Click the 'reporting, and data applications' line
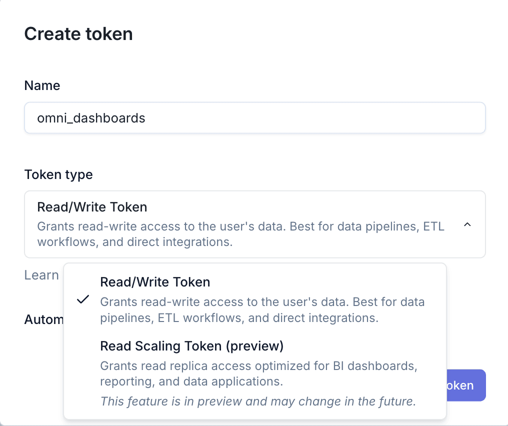508x426 pixels. tap(191, 381)
